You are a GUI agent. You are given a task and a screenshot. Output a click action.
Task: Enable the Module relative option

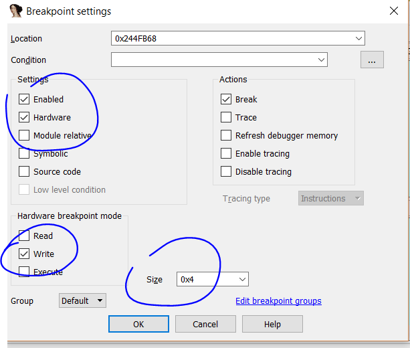pos(25,136)
